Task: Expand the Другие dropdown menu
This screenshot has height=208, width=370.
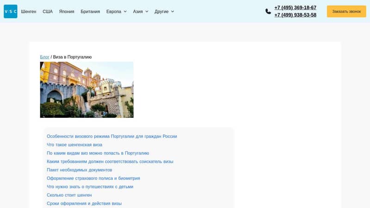Action: click(x=164, y=12)
